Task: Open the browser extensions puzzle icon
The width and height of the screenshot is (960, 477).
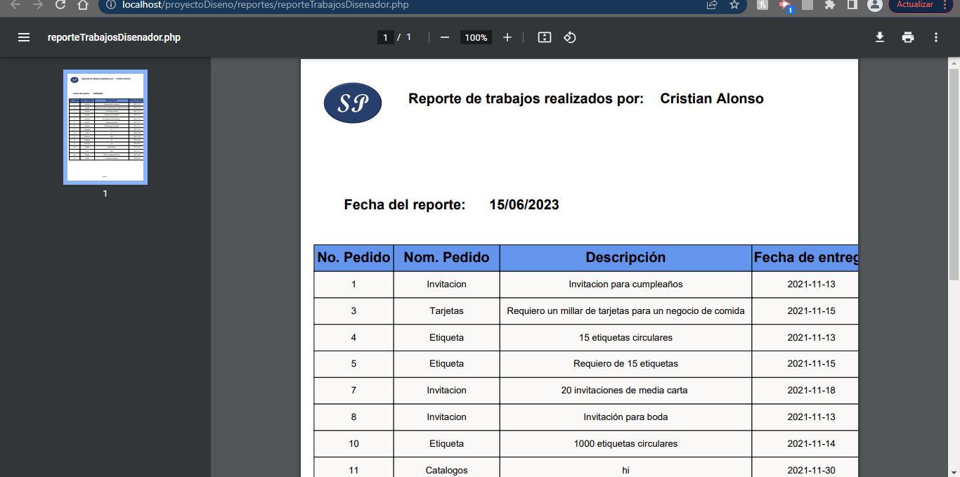Action: [x=830, y=5]
